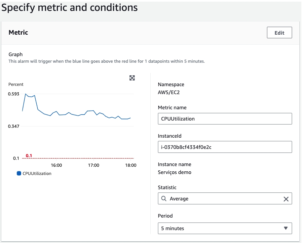
Task: Click the red 0.1 threshold label
Action: [x=29, y=156]
